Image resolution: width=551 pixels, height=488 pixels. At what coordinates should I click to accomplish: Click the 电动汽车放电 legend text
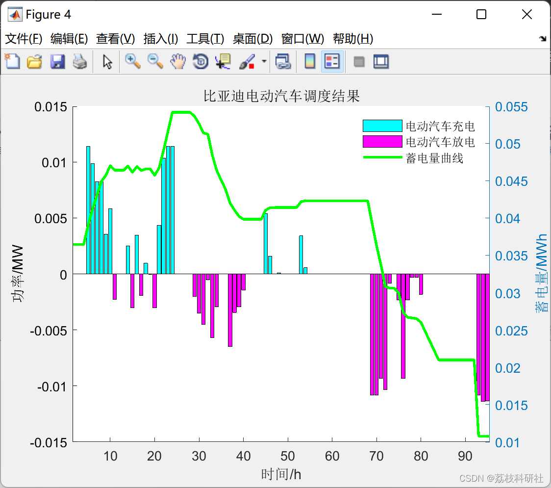[440, 142]
